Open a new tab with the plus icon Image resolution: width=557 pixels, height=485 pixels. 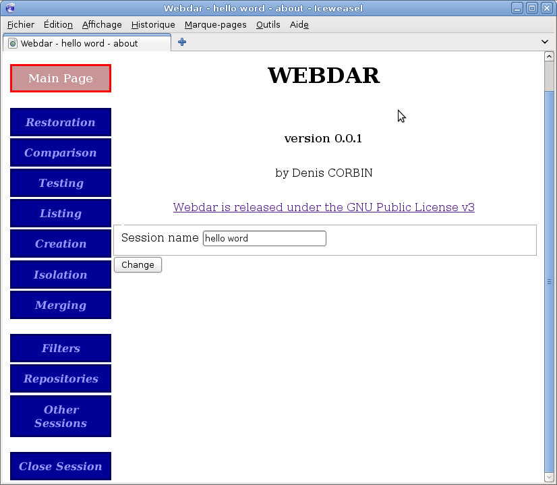[x=181, y=42]
